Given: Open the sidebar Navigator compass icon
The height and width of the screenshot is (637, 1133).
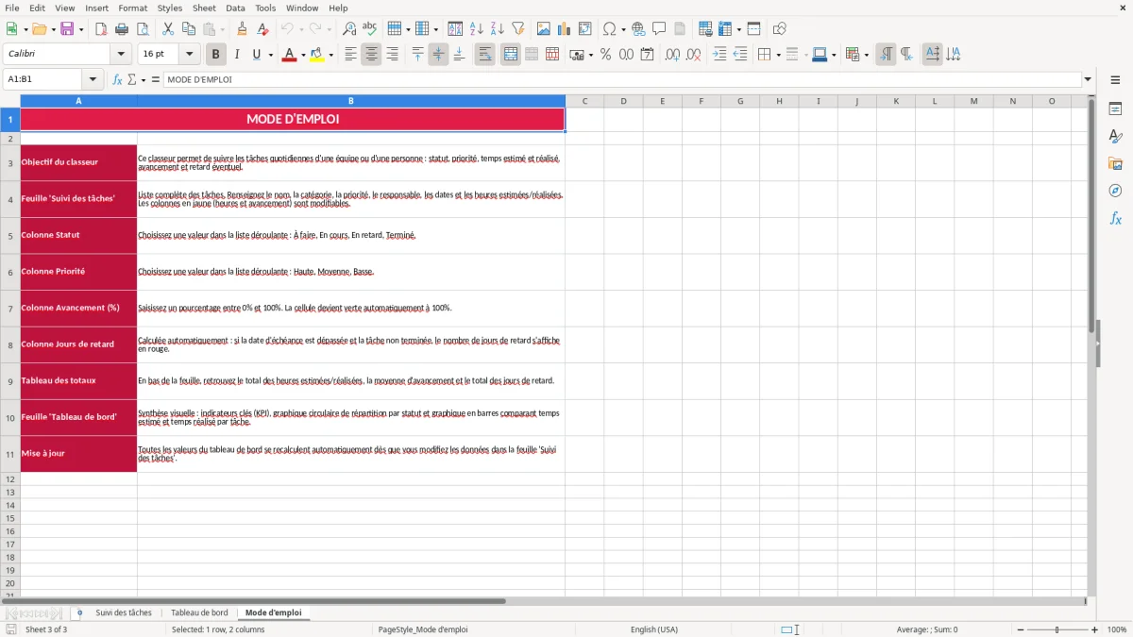Looking at the screenshot, I should coord(1115,191).
